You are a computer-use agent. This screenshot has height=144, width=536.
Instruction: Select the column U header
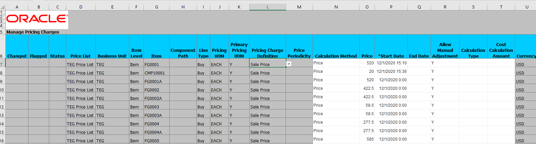point(527,7)
